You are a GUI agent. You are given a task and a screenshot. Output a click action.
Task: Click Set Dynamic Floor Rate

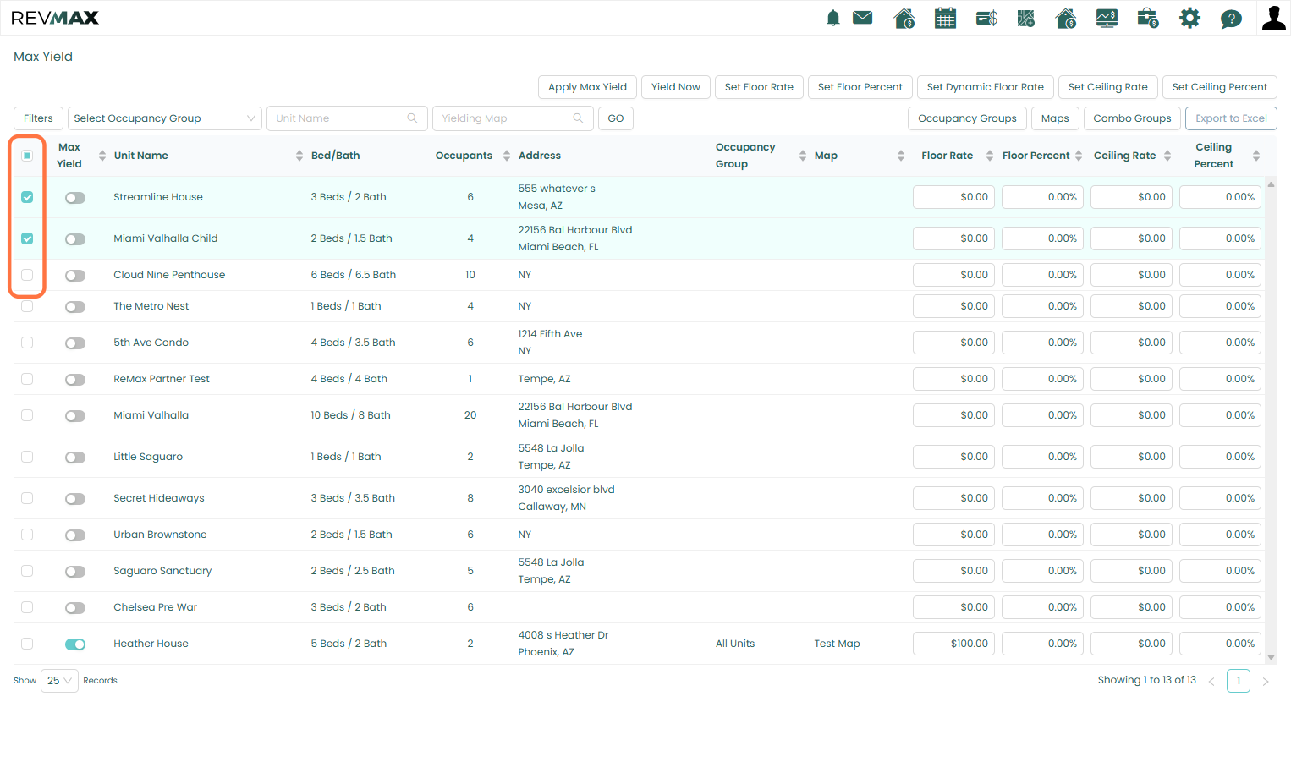(x=985, y=87)
